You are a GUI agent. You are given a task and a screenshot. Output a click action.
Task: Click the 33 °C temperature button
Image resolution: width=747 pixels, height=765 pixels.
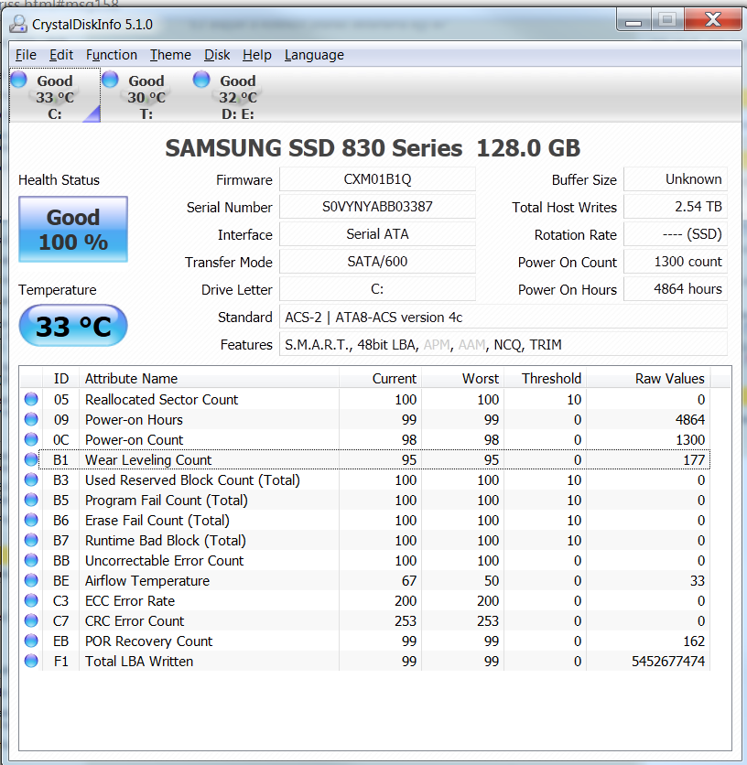(73, 326)
